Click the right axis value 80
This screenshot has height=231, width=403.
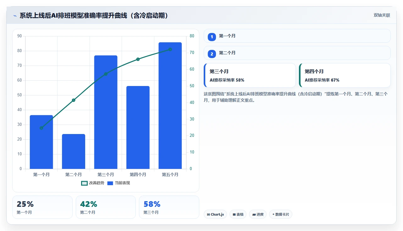coord(192,36)
